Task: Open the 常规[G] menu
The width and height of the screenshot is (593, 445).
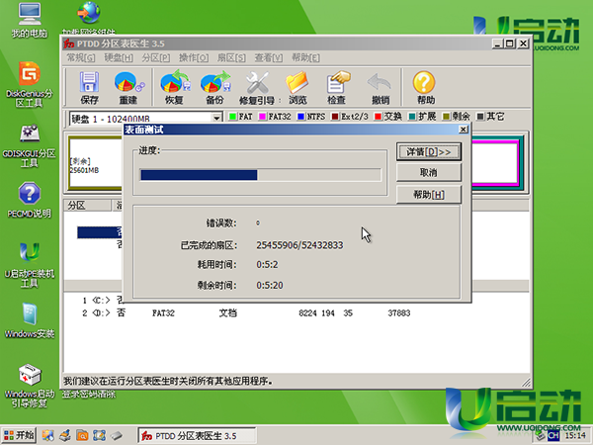Action: (81, 58)
